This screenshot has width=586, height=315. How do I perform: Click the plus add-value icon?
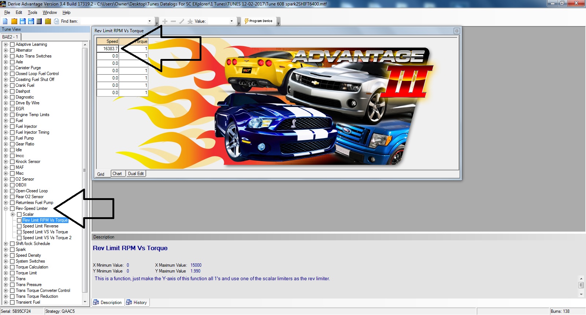165,21
